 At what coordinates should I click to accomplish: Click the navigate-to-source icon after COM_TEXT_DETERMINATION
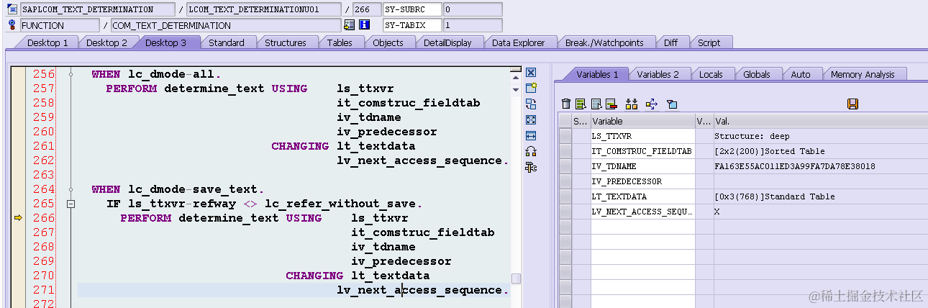(x=350, y=25)
